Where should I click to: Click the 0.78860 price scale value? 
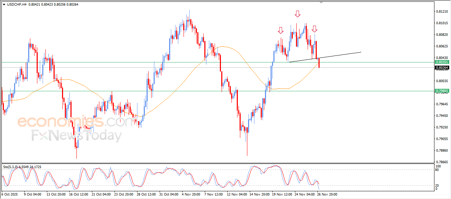(441, 151)
